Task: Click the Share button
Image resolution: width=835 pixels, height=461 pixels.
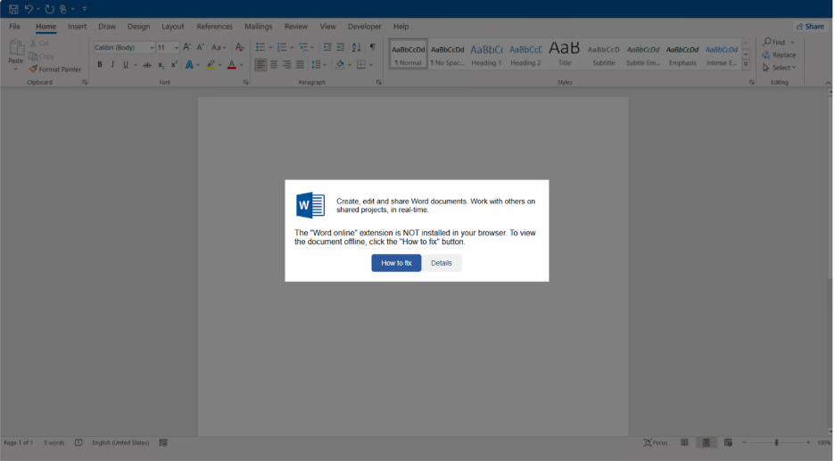Action: [810, 26]
